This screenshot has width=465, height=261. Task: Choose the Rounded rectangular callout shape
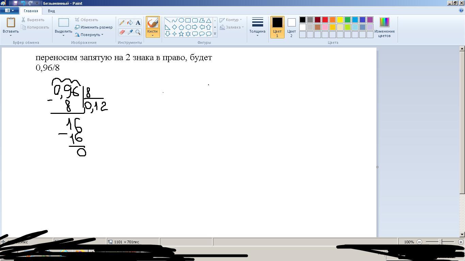[195, 34]
